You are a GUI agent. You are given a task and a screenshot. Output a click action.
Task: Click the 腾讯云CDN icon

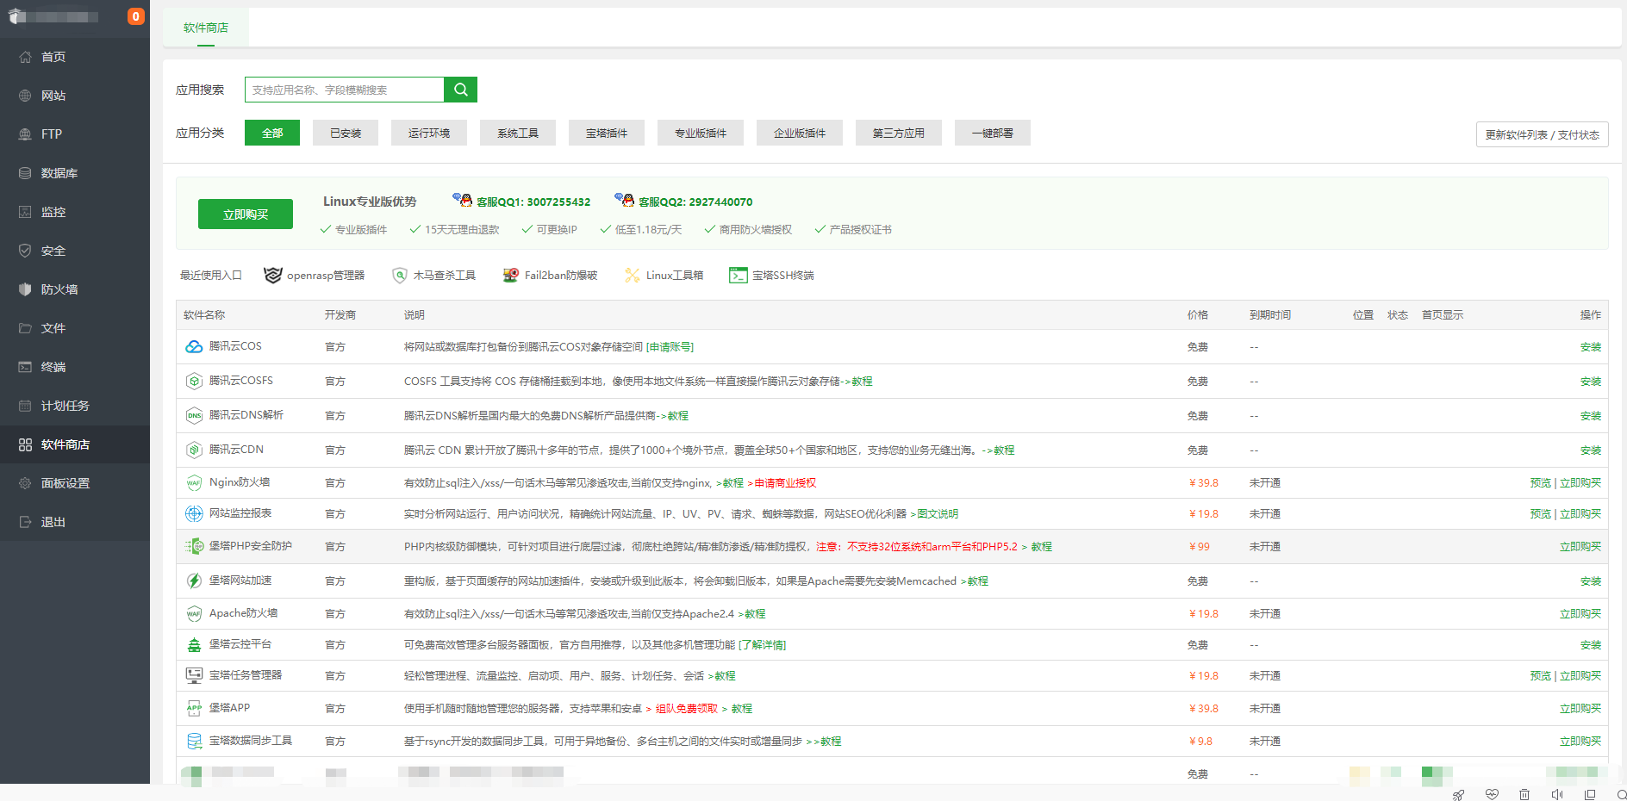(x=194, y=450)
